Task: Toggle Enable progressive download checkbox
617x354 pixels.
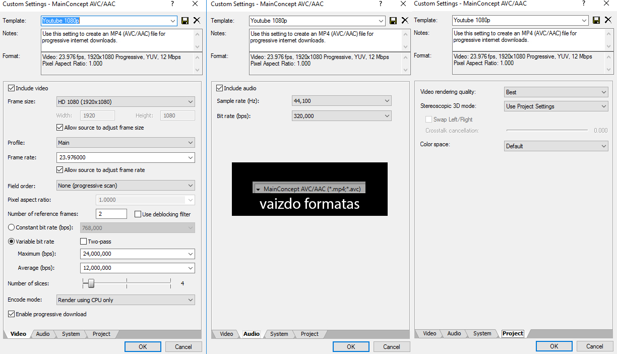Action: click(x=11, y=314)
